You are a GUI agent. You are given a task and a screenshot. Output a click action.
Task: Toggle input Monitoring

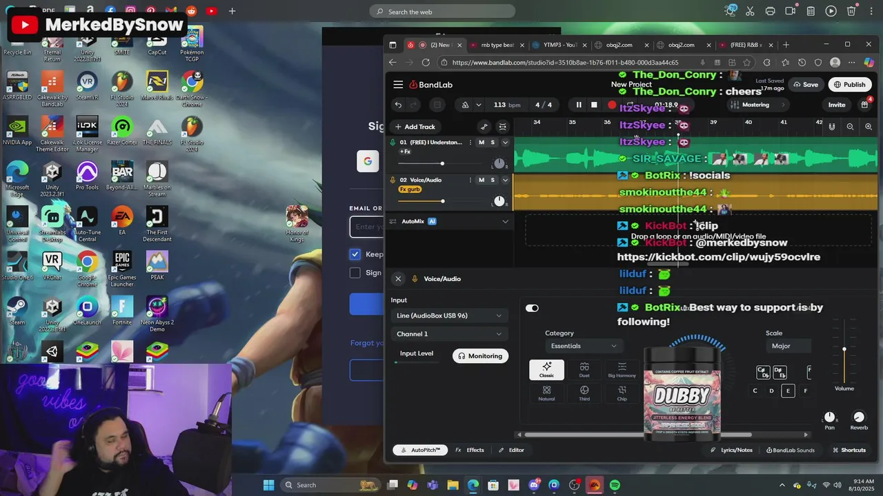(480, 356)
